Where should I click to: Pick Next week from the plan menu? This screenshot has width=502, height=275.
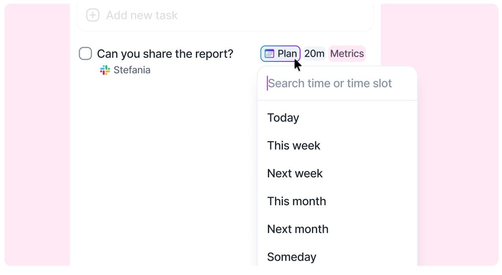click(x=295, y=173)
